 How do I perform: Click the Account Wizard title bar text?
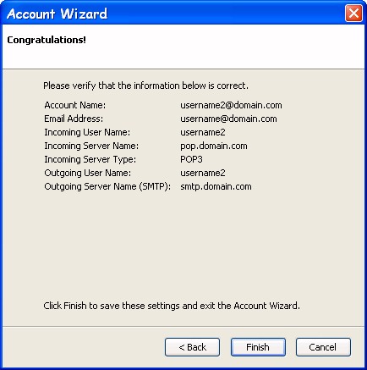tap(57, 14)
